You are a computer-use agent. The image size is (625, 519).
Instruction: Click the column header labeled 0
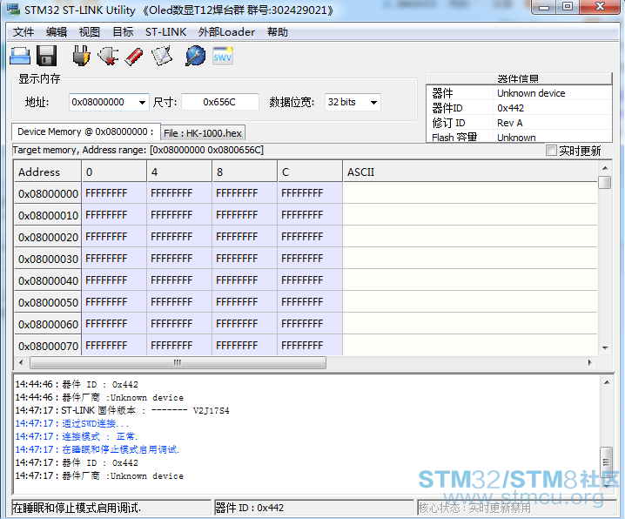tap(114, 172)
